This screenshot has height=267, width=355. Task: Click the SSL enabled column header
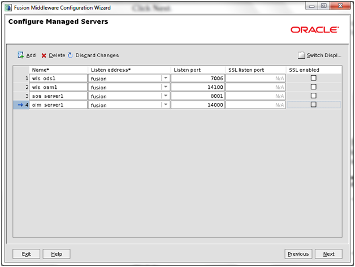pos(314,70)
